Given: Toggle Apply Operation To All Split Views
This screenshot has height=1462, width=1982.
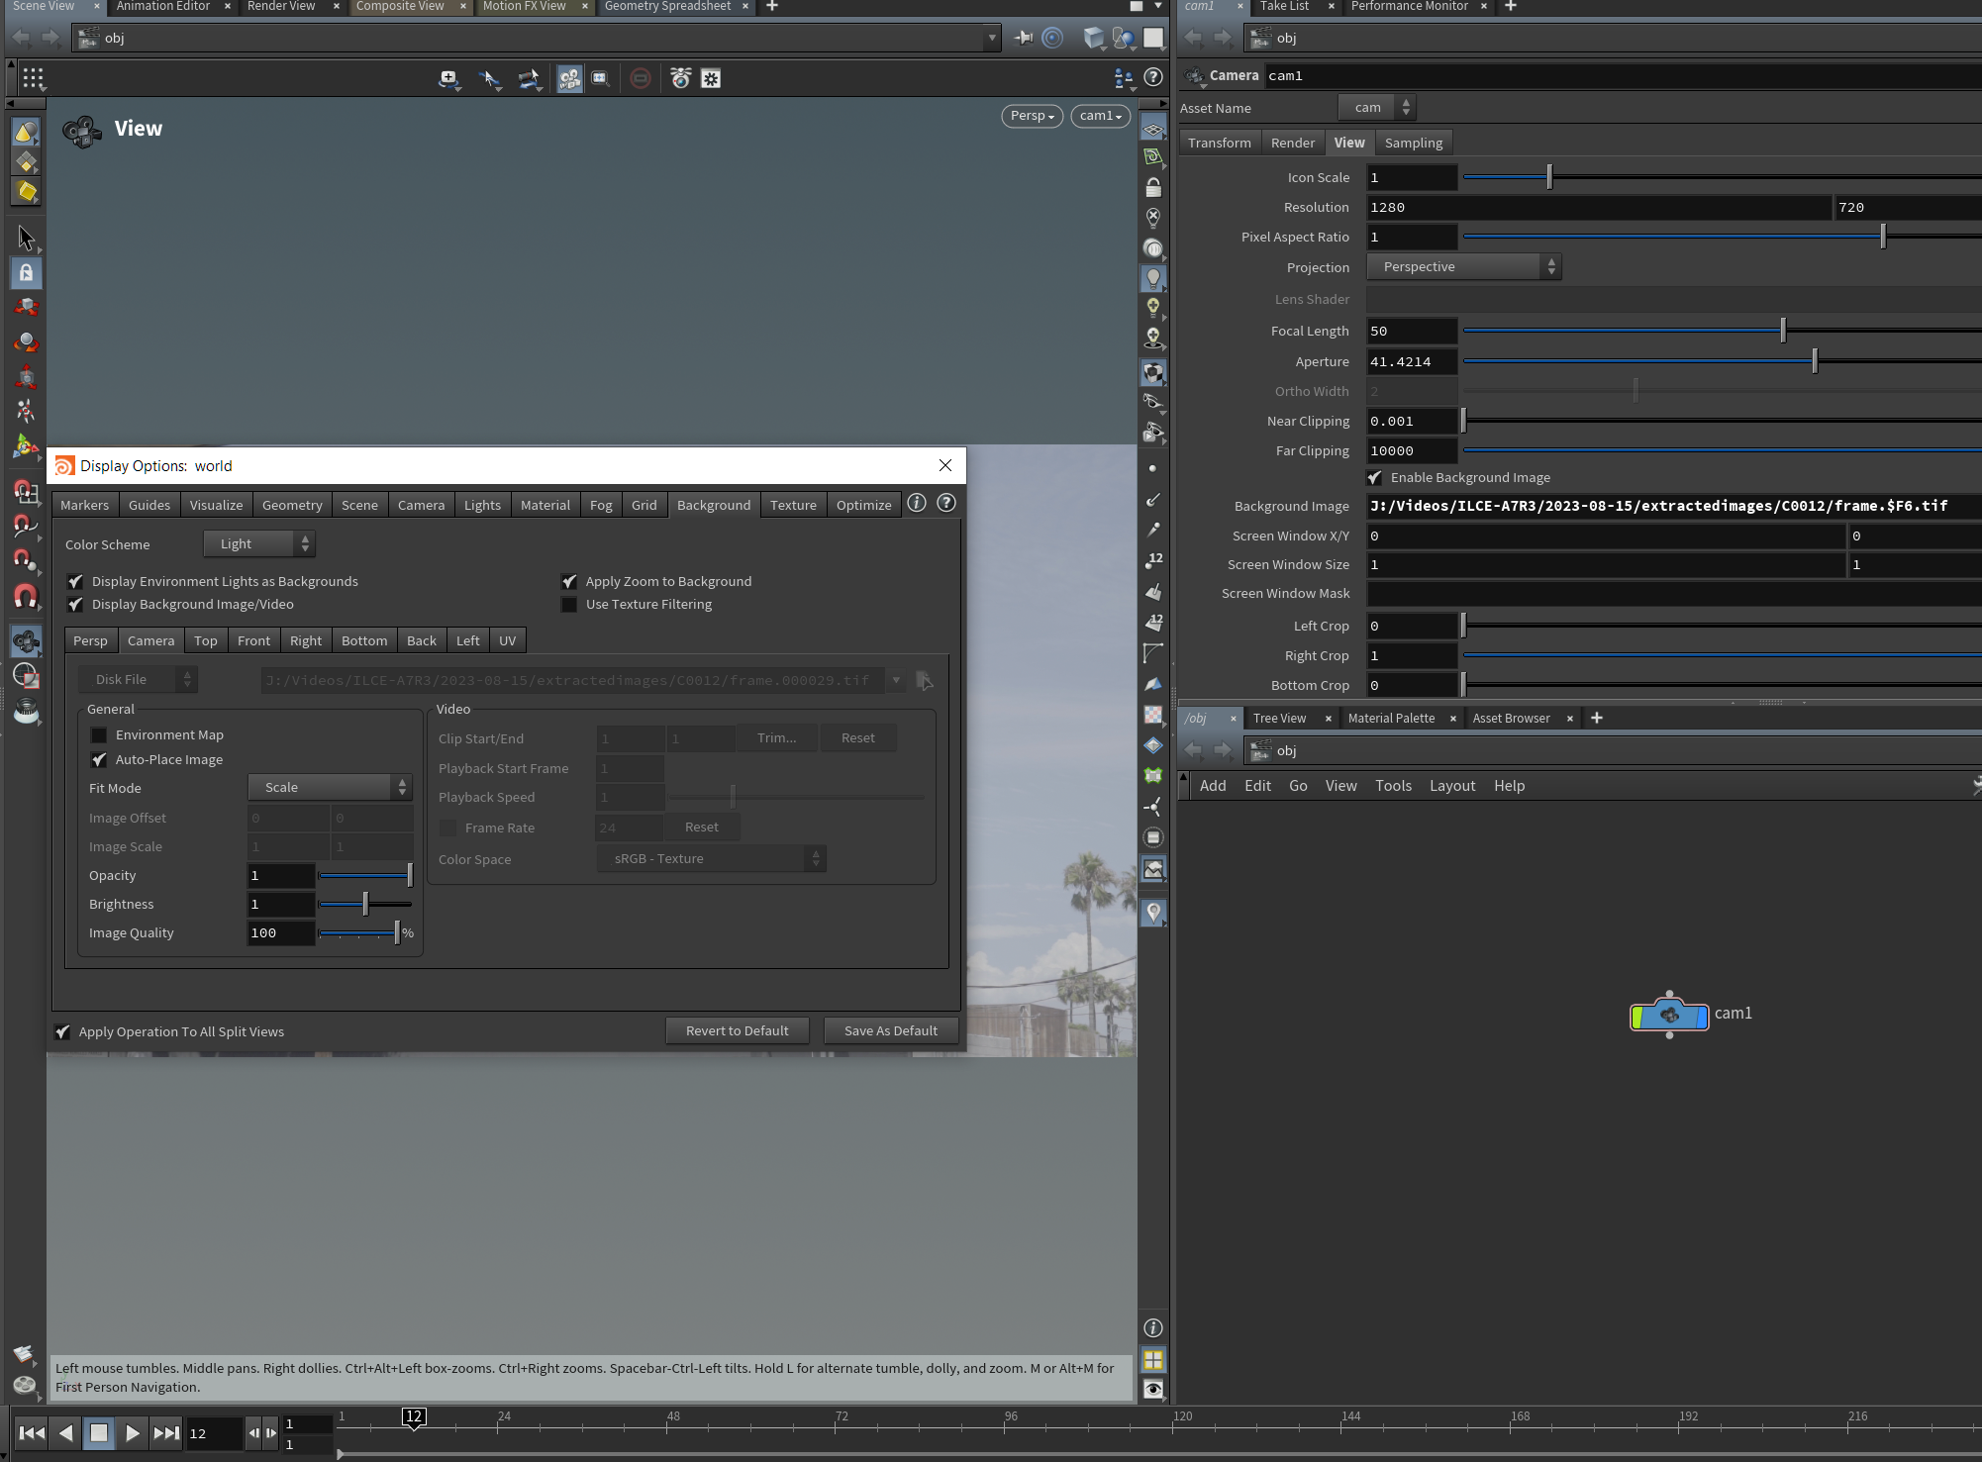Looking at the screenshot, I should pyautogui.click(x=62, y=1031).
